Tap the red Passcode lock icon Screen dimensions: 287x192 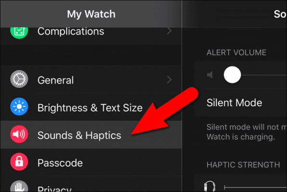[19, 162]
